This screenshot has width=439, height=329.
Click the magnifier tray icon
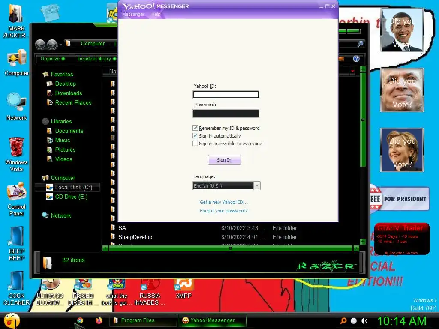tap(343, 321)
